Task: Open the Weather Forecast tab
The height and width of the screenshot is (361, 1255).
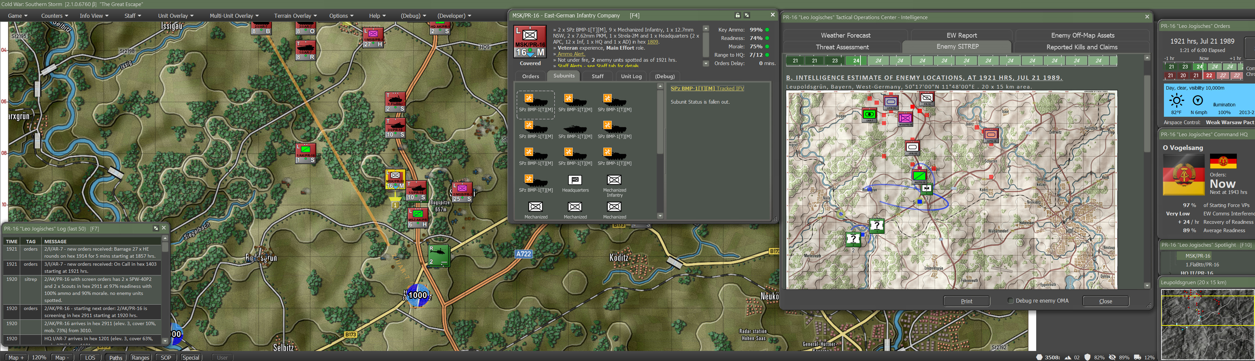Action: coord(845,35)
